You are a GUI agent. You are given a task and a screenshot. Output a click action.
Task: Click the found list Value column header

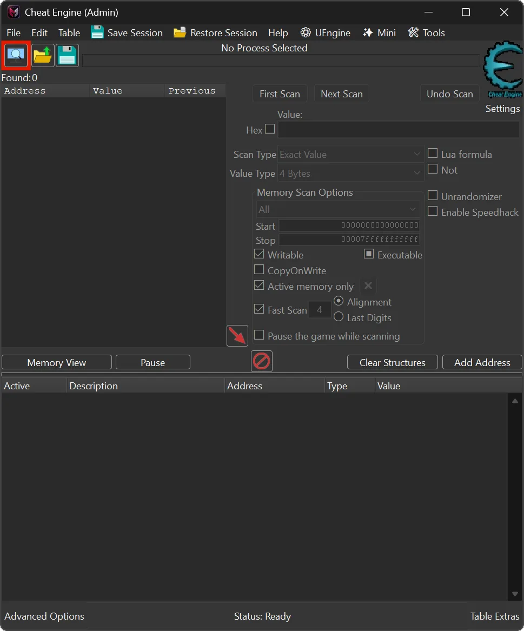127,91
